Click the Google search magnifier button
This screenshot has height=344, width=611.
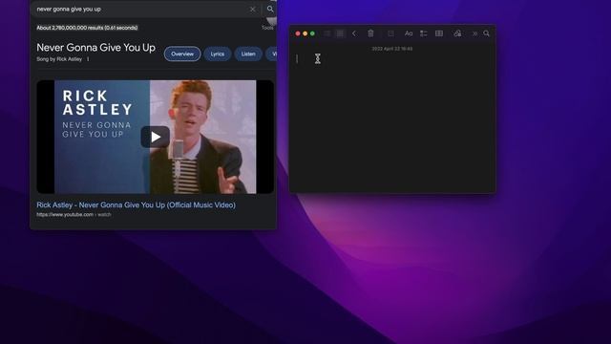(x=270, y=9)
